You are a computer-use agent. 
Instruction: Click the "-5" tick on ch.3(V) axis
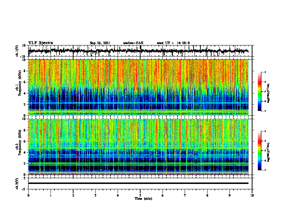[24, 189]
